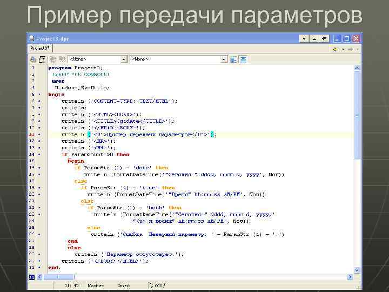Viewport: 389px width, 292px height.
Task: Select the Code tab at bottom
Action: coord(157,286)
